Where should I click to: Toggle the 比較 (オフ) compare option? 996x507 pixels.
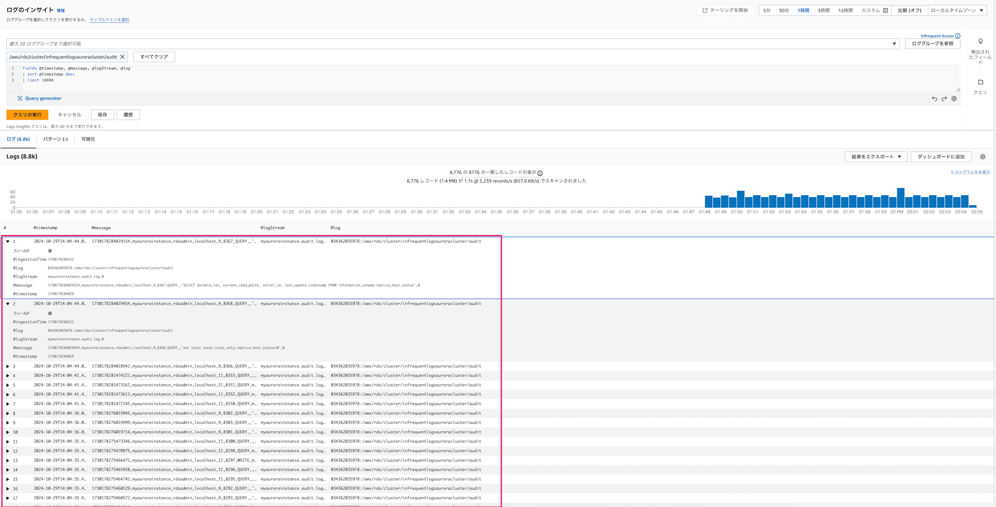(909, 10)
